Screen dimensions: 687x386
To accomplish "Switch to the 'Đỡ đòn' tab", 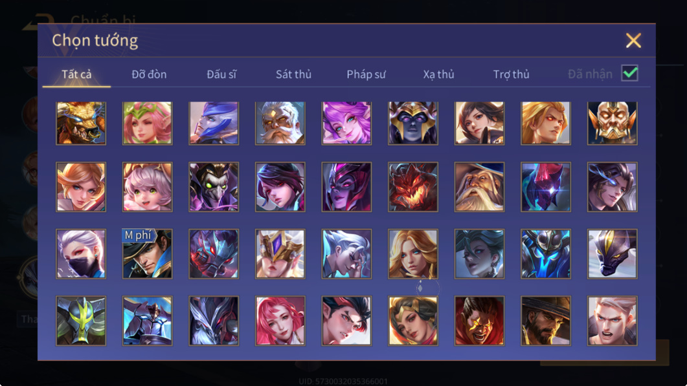I will [149, 74].
